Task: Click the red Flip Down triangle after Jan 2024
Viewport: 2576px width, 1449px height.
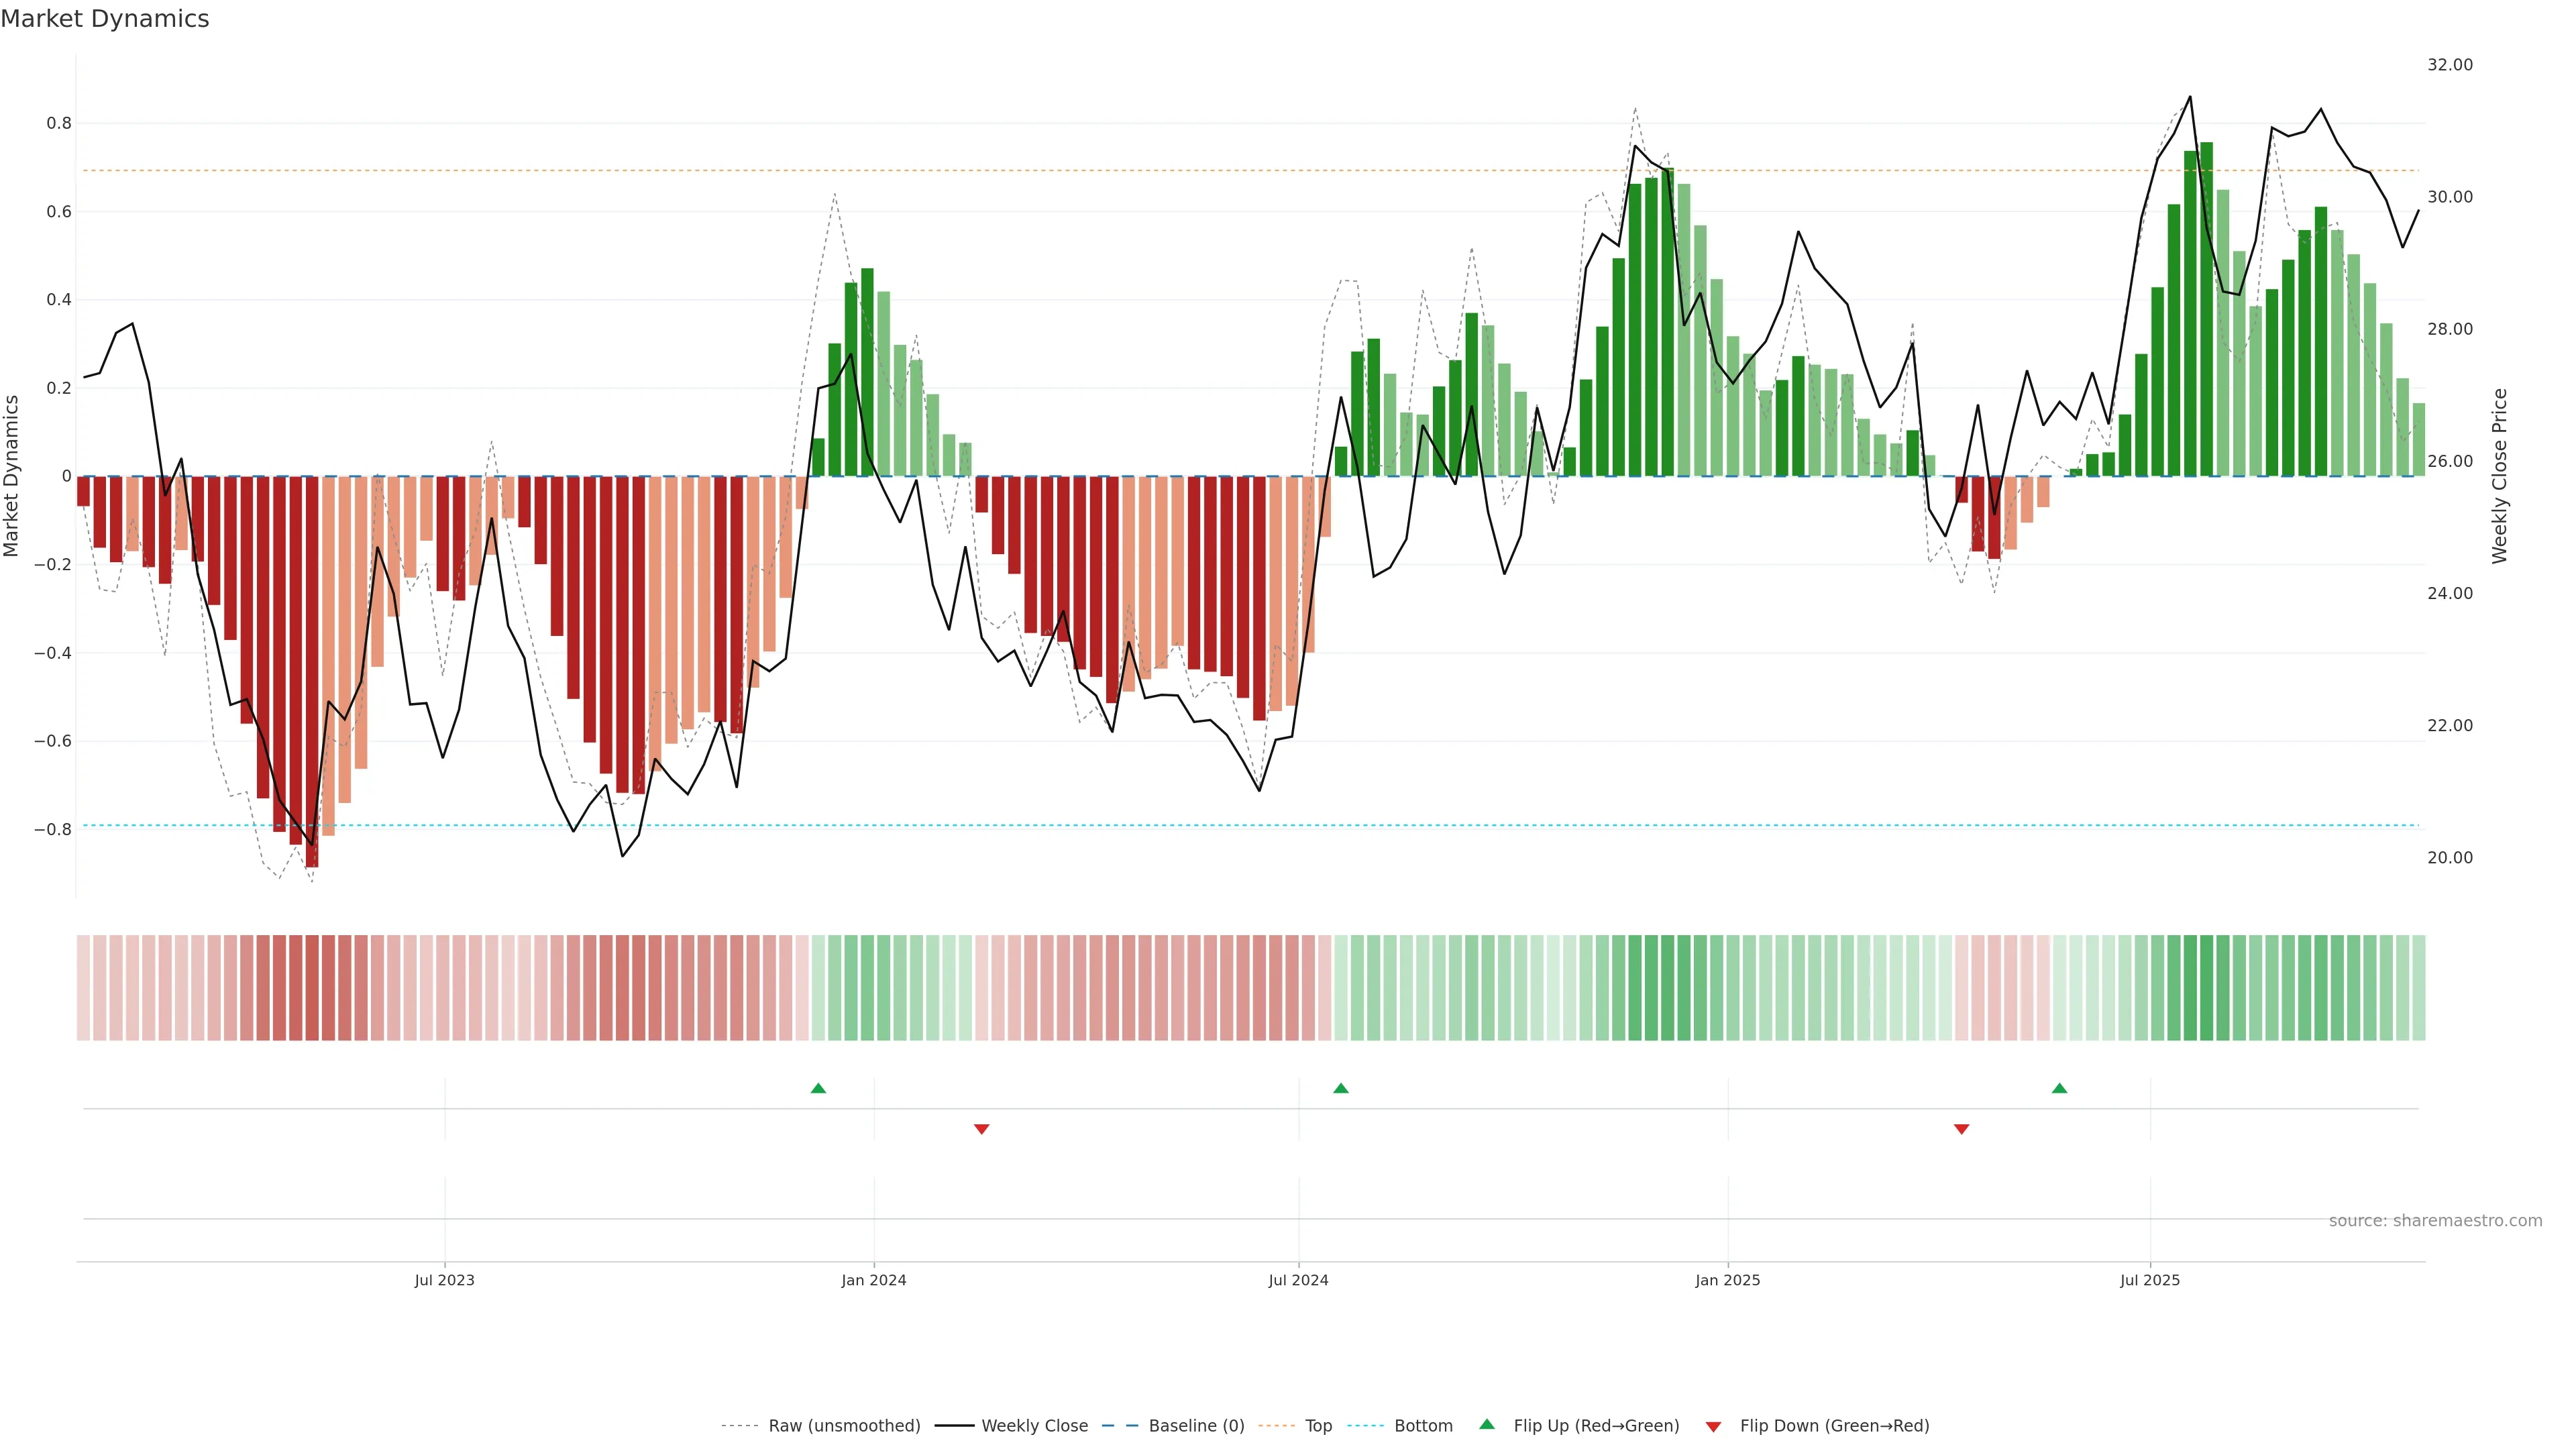Action: pos(981,1129)
